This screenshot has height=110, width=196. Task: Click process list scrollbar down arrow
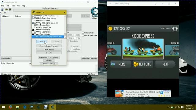click(x=65, y=37)
